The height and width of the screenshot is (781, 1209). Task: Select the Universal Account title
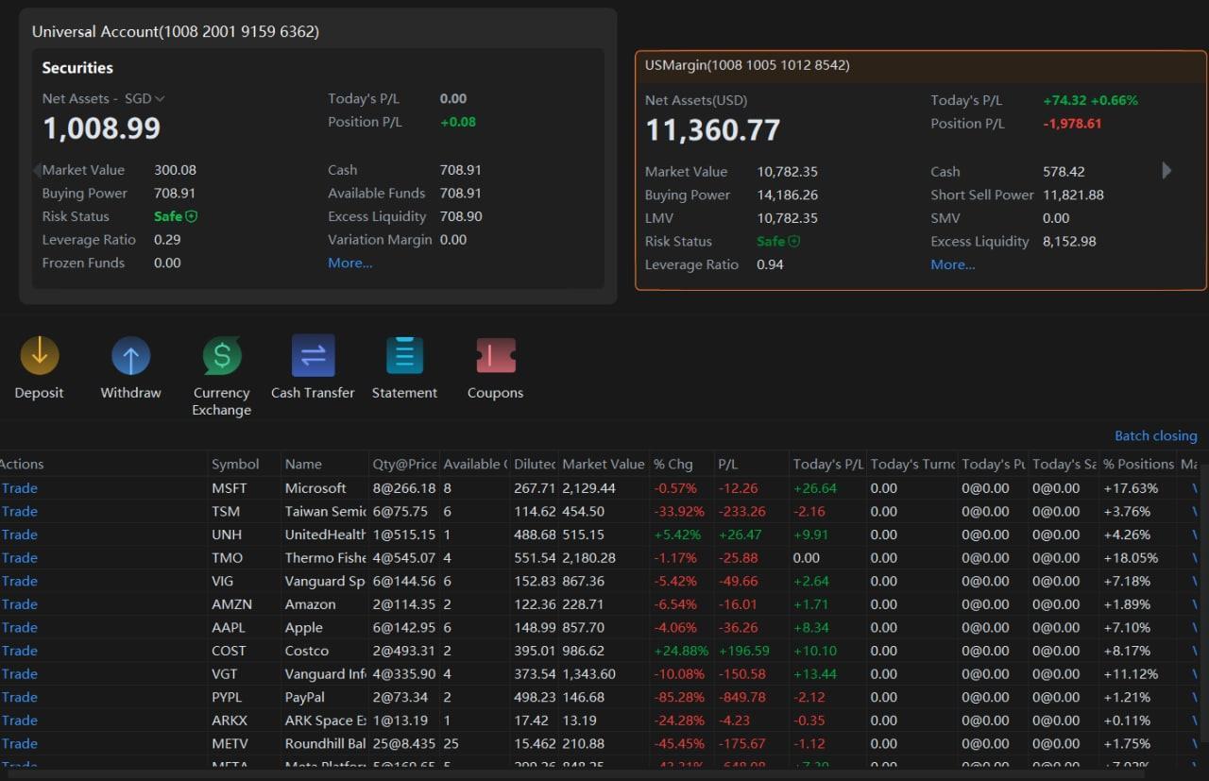coord(176,31)
